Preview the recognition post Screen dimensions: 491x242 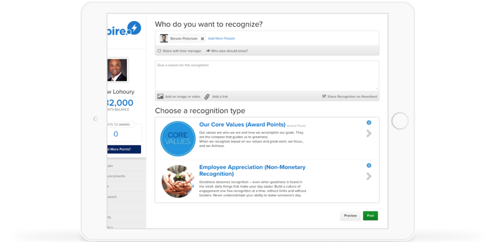(350, 215)
